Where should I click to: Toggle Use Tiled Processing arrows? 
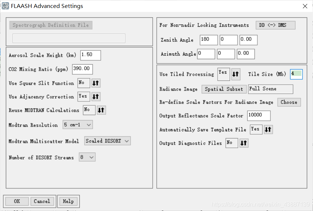tap(236, 74)
